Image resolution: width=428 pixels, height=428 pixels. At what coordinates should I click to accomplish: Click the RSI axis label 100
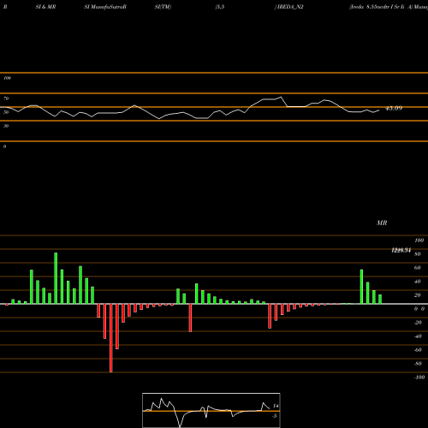pos(7,78)
